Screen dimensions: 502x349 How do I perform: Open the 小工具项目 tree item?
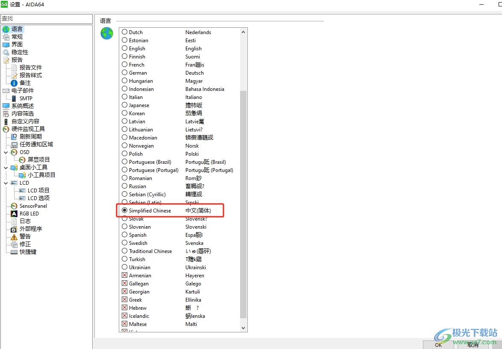tap(41, 175)
